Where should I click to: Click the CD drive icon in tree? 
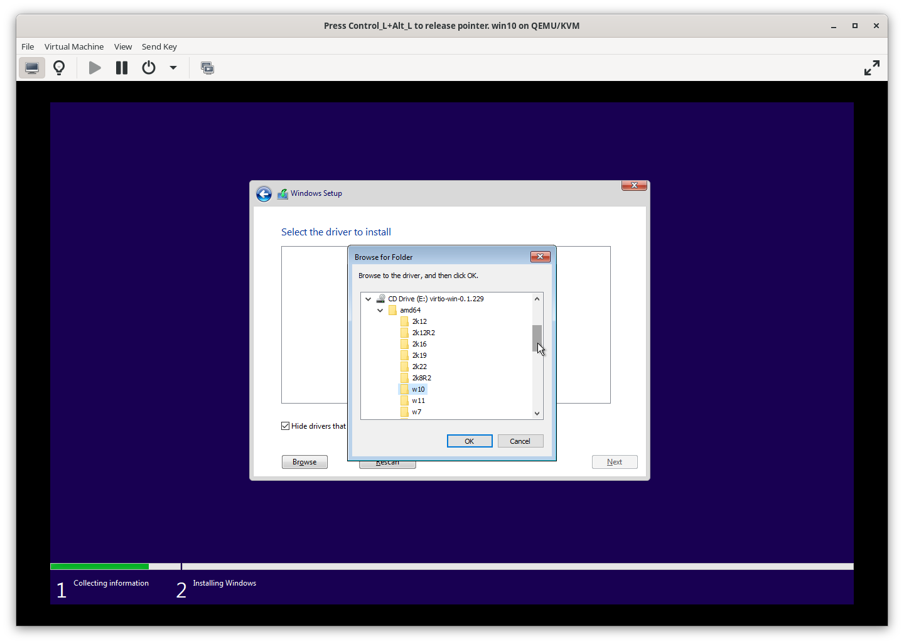[x=380, y=299]
